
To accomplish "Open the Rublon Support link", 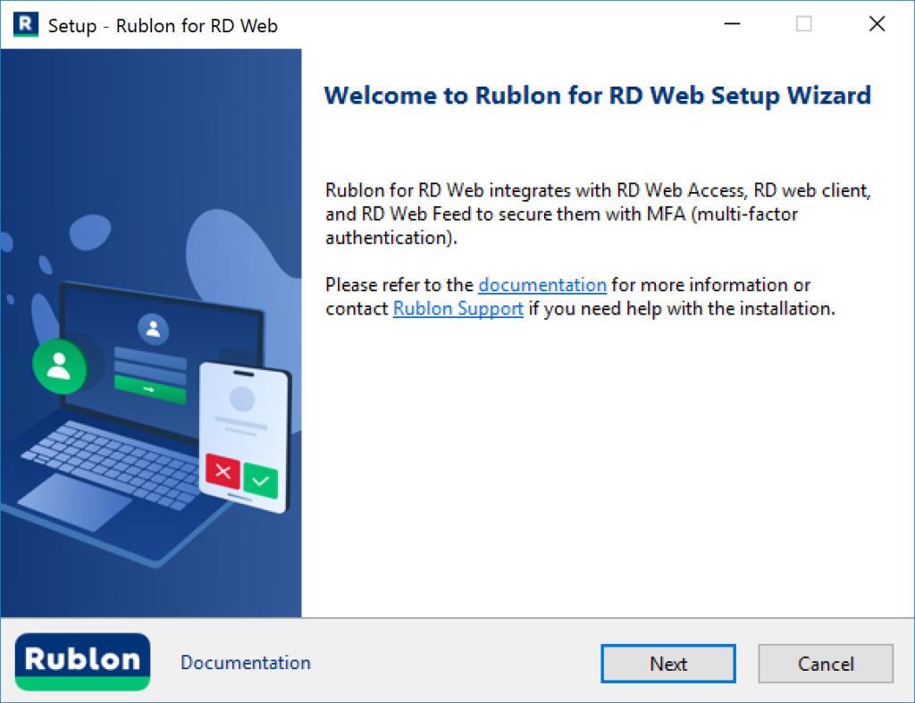I will (457, 308).
